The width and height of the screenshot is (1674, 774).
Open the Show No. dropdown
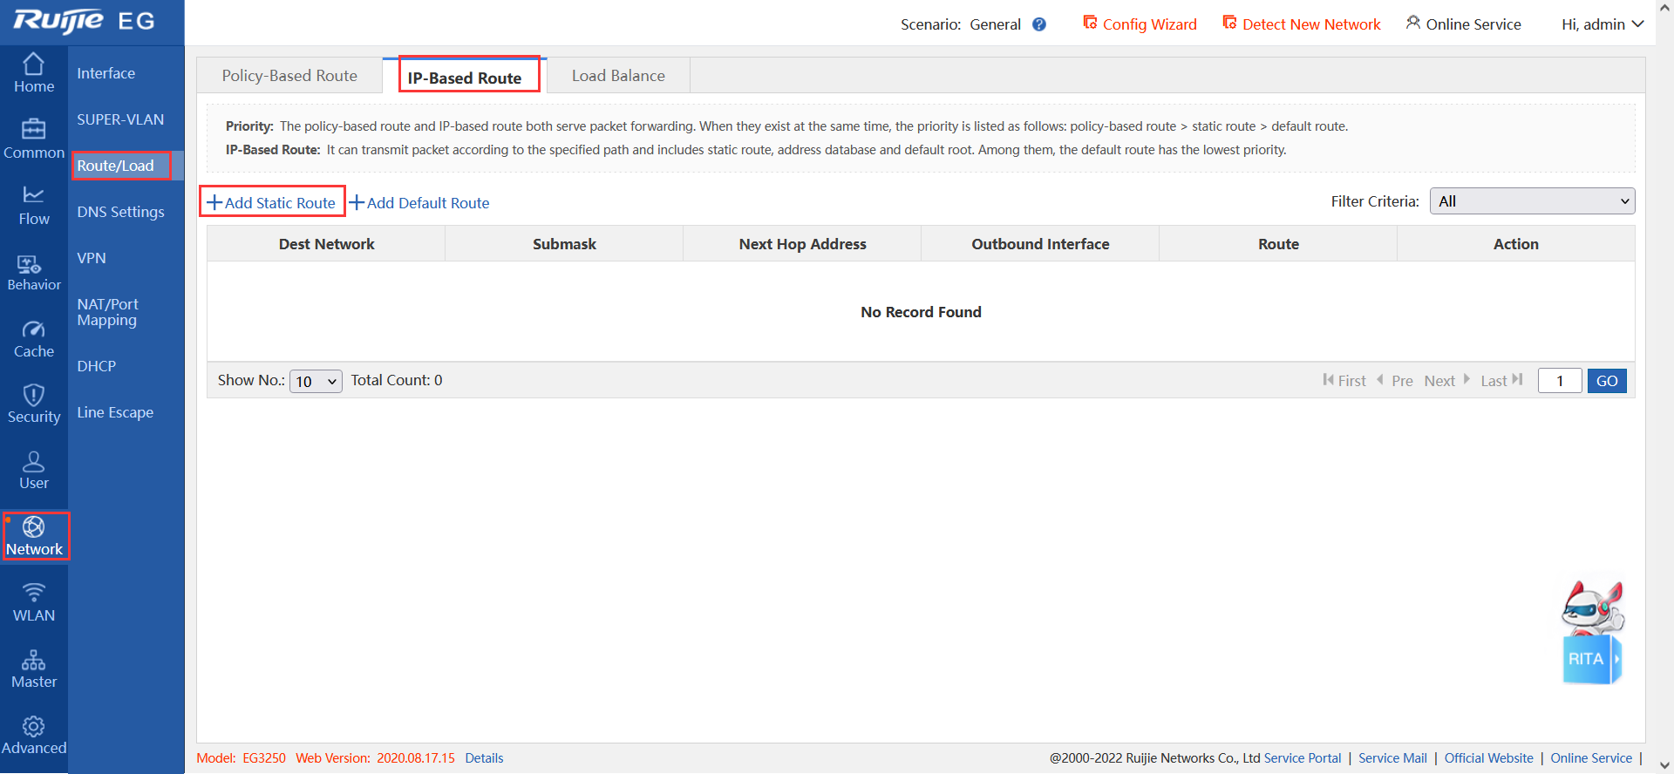(x=316, y=382)
